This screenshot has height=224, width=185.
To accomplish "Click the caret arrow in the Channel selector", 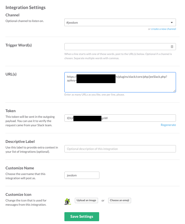I will click(x=172, y=23).
